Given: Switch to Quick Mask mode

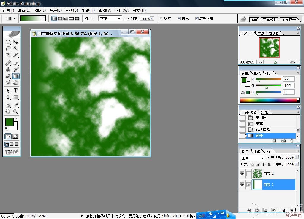Looking at the screenshot, I should 15,137.
